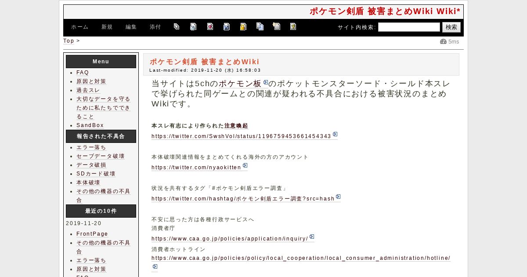
Task: Open the 過去スレ link
Action: tap(88, 90)
